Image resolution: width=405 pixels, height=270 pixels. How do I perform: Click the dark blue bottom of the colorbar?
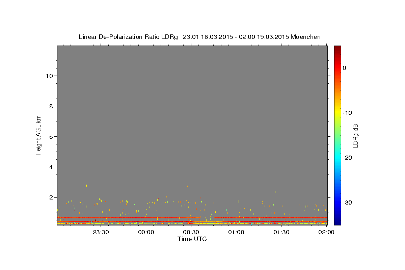[x=337, y=222]
